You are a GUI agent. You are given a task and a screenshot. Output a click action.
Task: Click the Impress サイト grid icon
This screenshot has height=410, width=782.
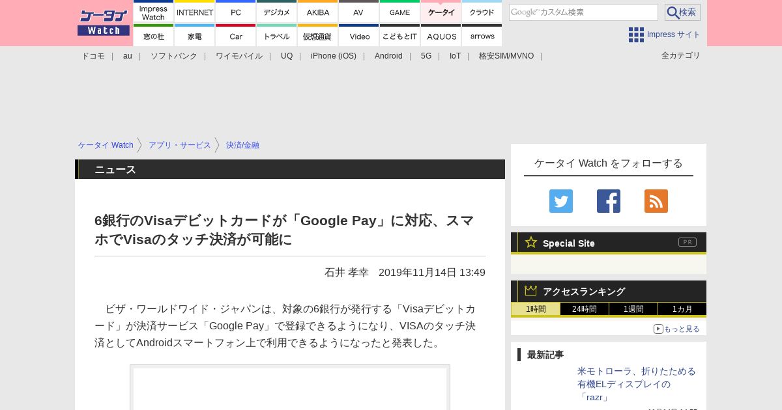(x=636, y=34)
